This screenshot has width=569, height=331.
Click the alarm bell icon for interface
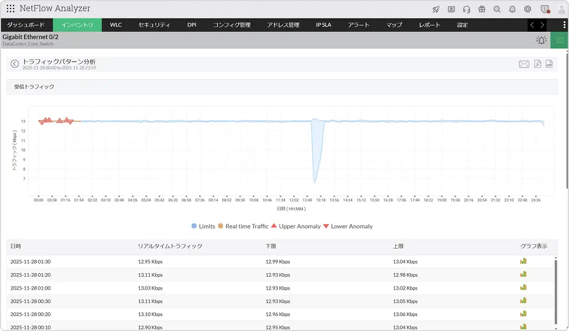tap(542, 40)
